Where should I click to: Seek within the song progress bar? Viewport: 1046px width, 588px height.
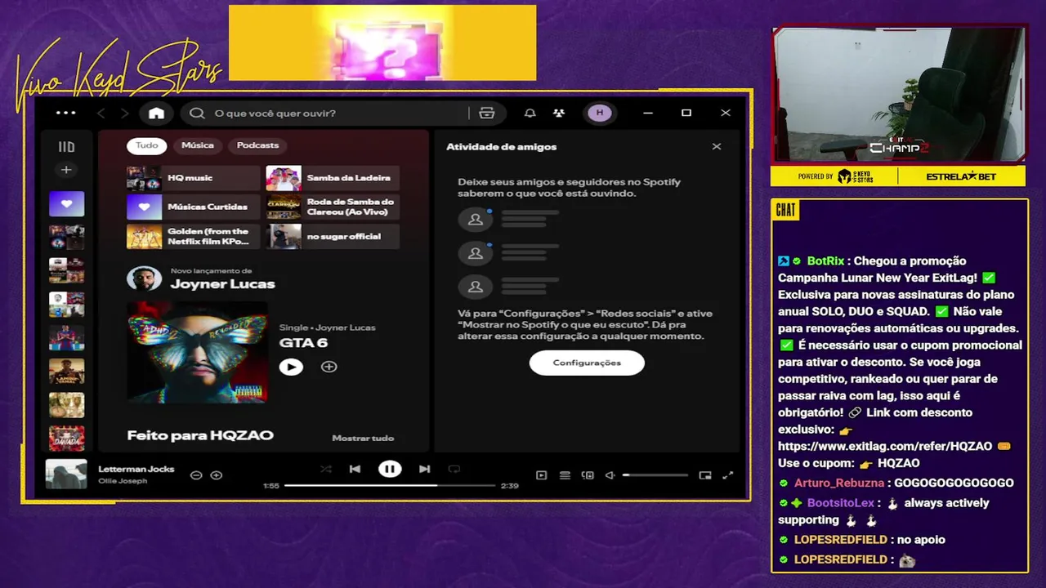coord(390,485)
